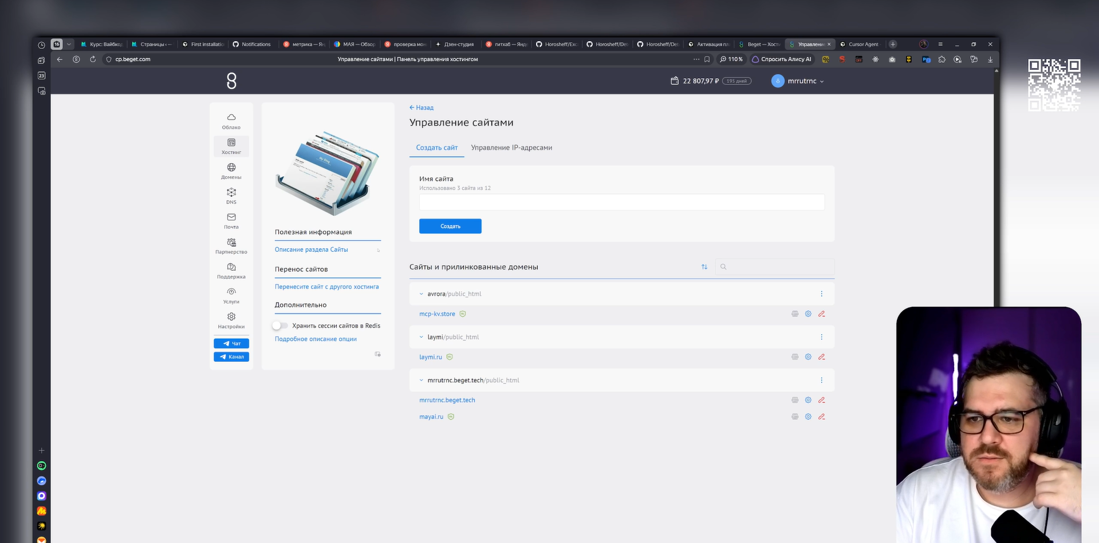
Task: Click the Назад back link
Action: [x=422, y=108]
